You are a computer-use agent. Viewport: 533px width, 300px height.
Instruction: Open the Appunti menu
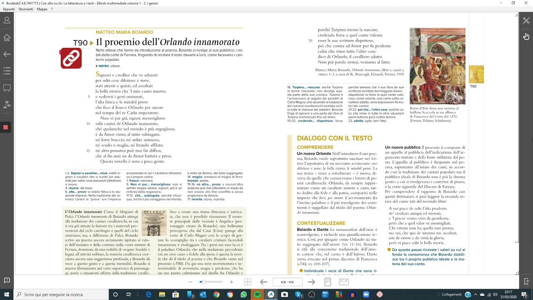[x=9, y=9]
